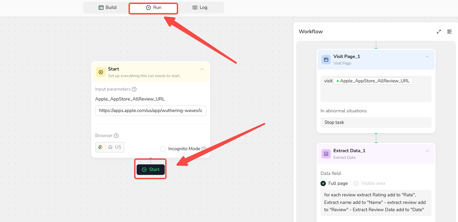Collapse the Start node card
Screen dimensions: 458x222
point(202,69)
